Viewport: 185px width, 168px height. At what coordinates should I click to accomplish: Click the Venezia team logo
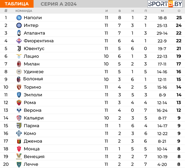click(x=19, y=156)
